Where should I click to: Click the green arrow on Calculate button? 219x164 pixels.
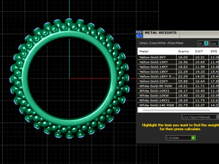(193, 138)
